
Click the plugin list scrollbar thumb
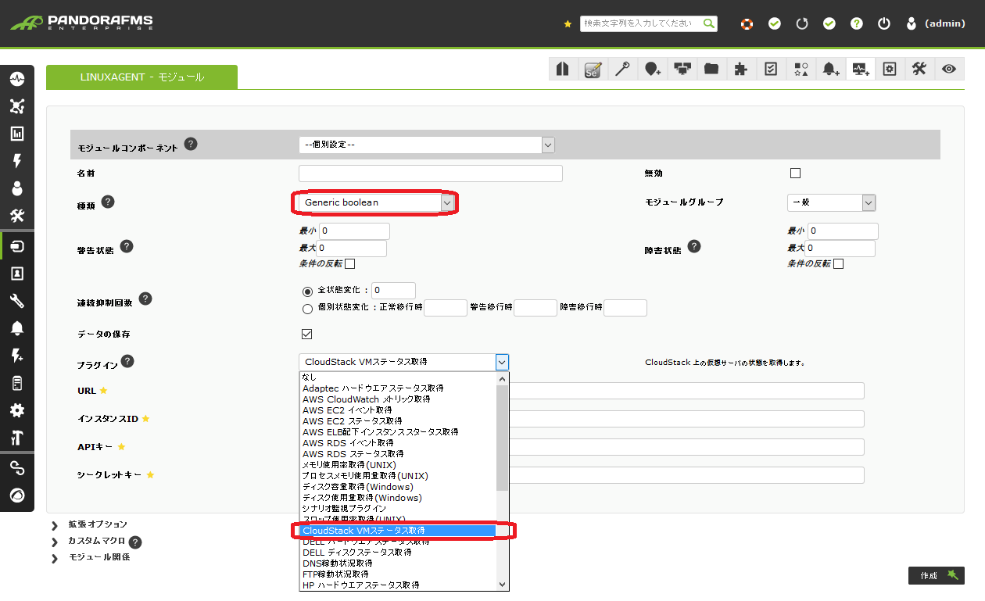click(503, 437)
